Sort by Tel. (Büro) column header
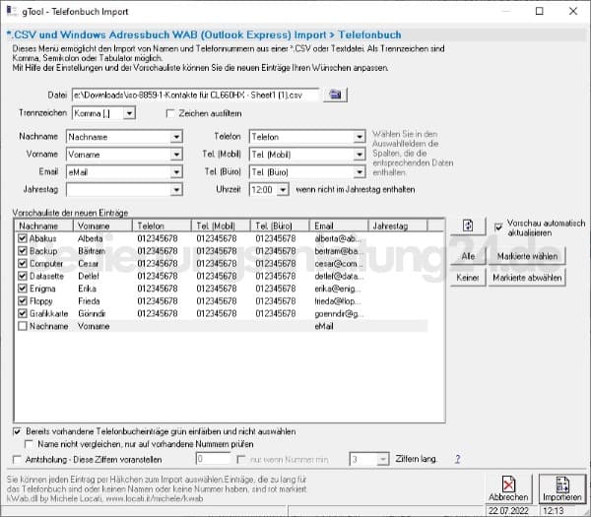Image resolution: width=591 pixels, height=517 pixels. tap(280, 226)
